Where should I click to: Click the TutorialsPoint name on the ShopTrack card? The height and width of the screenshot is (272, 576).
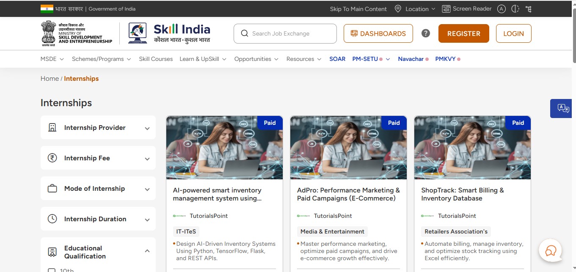457,216
